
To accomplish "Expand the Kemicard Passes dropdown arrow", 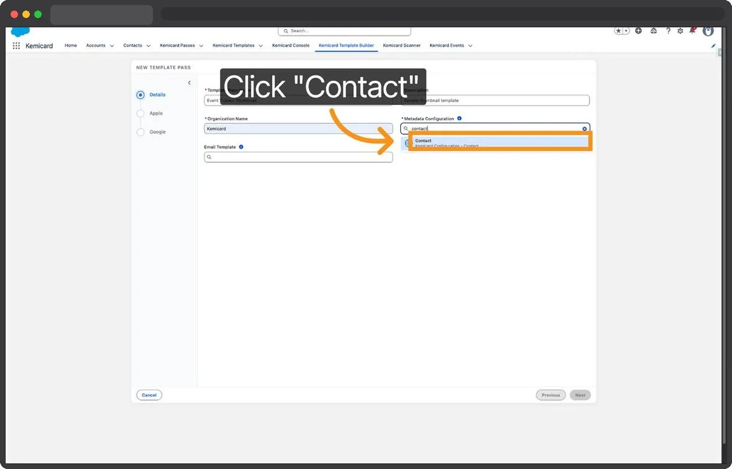I will tap(201, 46).
